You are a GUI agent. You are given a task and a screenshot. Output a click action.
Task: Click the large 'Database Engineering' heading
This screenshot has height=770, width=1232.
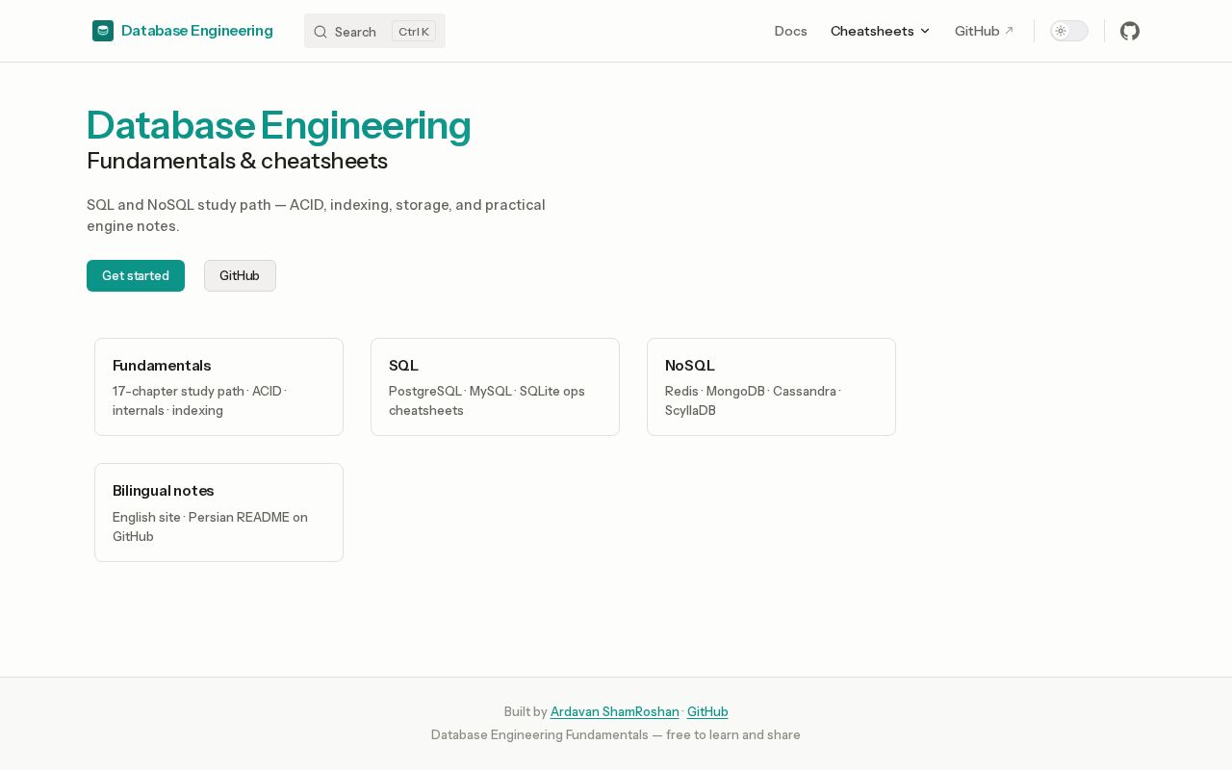tap(279, 125)
